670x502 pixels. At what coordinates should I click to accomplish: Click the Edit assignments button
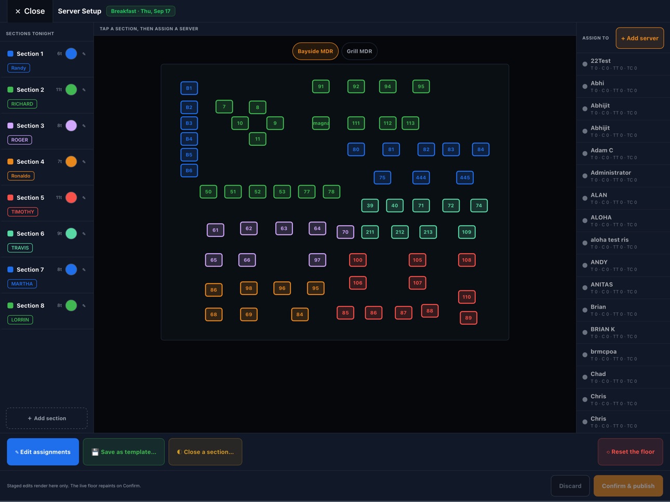[43, 452]
